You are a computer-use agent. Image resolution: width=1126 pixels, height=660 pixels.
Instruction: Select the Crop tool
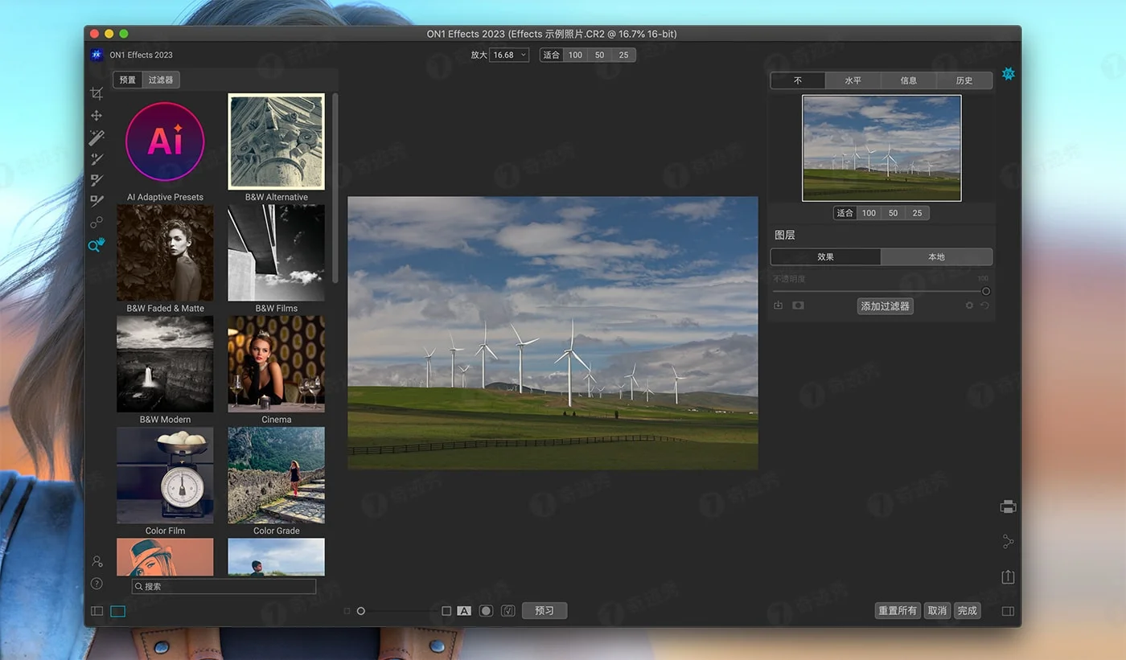97,93
